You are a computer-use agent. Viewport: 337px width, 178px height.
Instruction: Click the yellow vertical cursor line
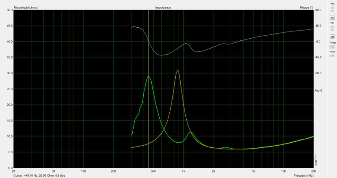[x=148, y=105]
